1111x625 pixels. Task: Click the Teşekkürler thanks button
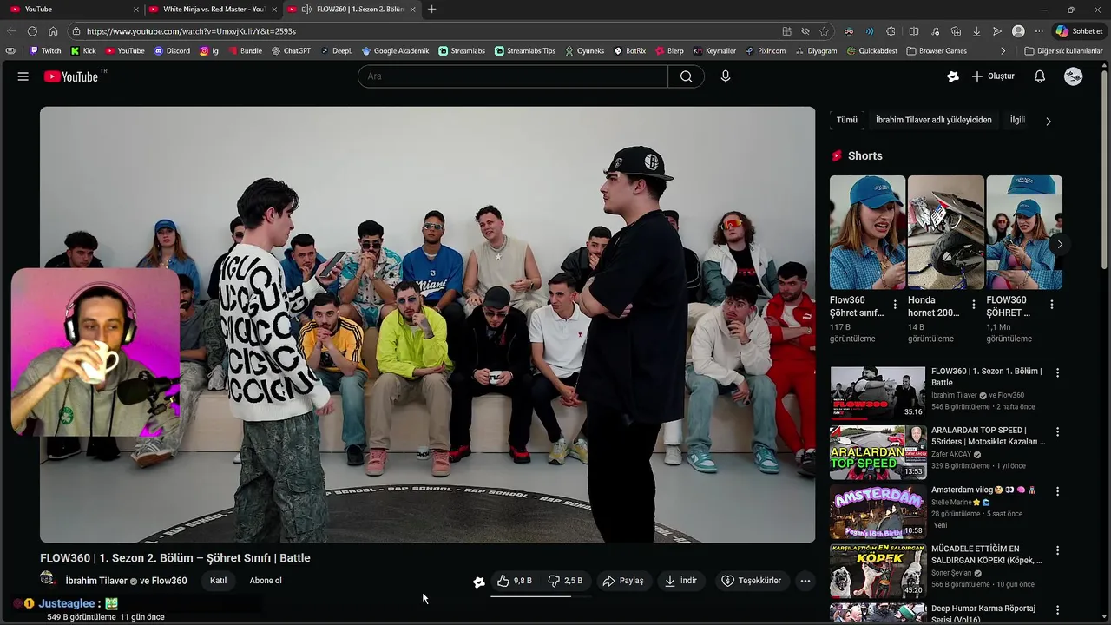coord(752,581)
